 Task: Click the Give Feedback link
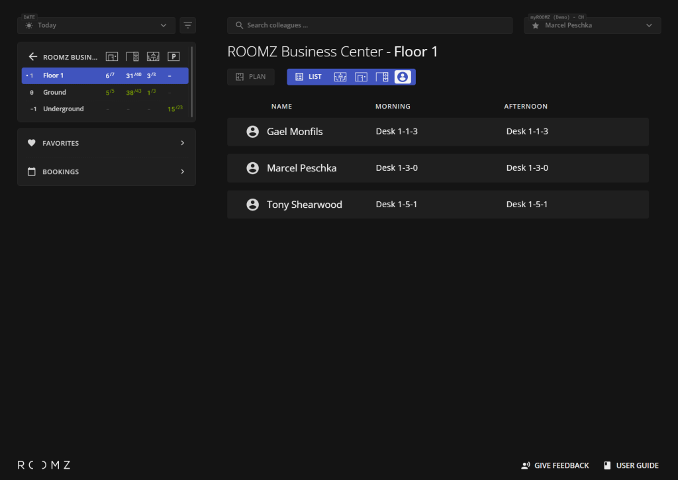[555, 465]
